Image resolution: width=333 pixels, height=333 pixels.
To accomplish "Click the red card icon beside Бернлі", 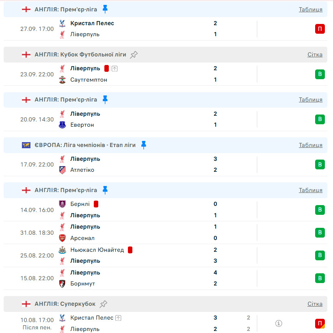I will (96, 204).
